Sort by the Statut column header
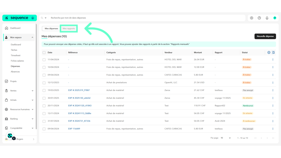 (x=245, y=53)
